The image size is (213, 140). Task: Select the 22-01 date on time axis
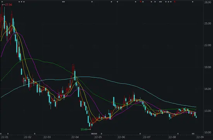pos(5,137)
